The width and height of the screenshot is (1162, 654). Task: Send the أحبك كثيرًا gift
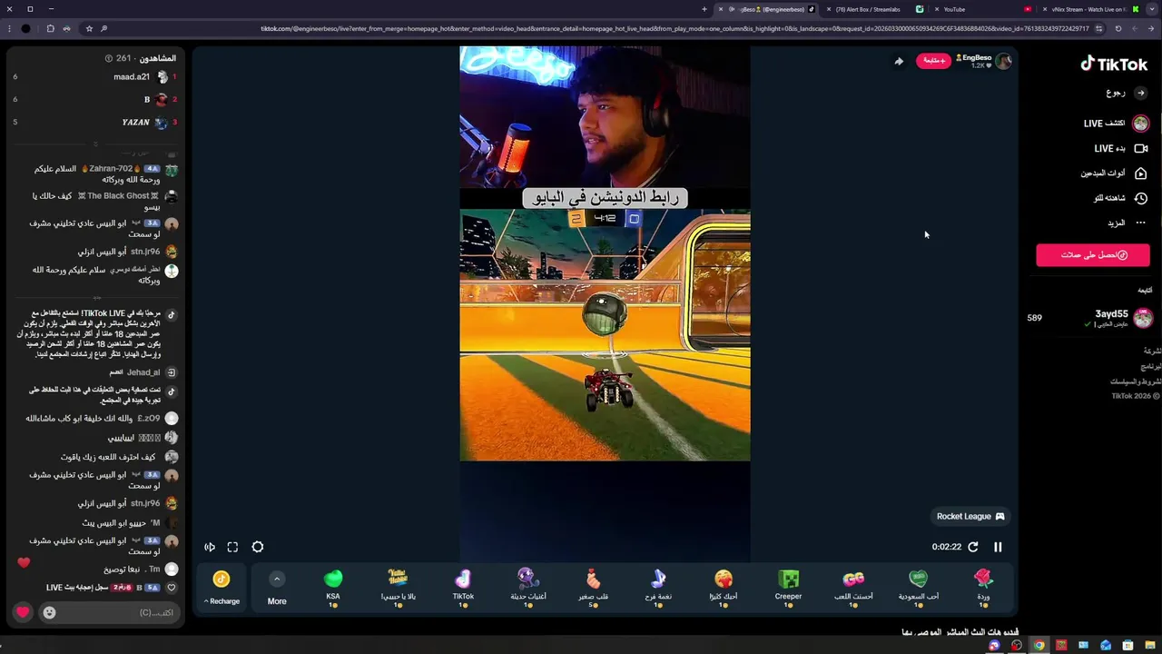point(724,587)
